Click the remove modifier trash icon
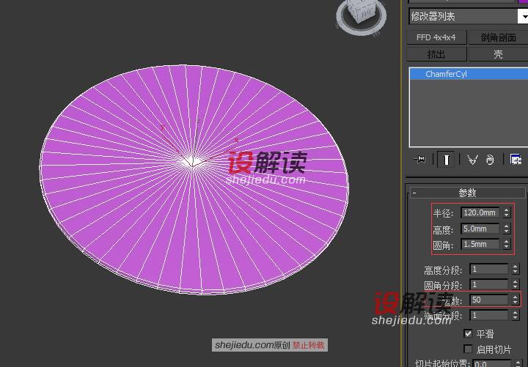The image size is (528, 367). tap(491, 160)
